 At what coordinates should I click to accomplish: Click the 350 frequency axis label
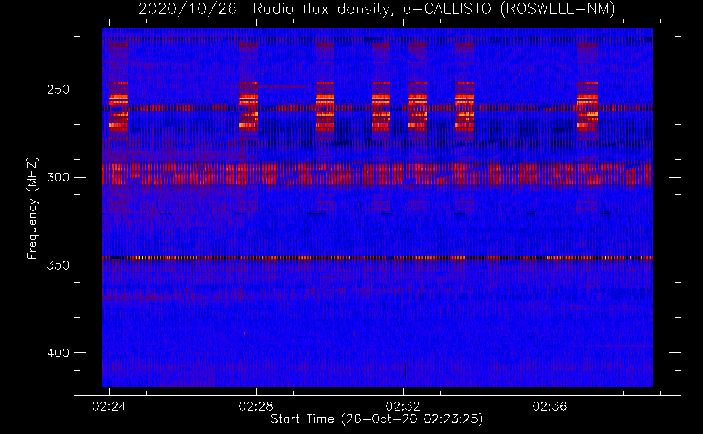point(58,265)
